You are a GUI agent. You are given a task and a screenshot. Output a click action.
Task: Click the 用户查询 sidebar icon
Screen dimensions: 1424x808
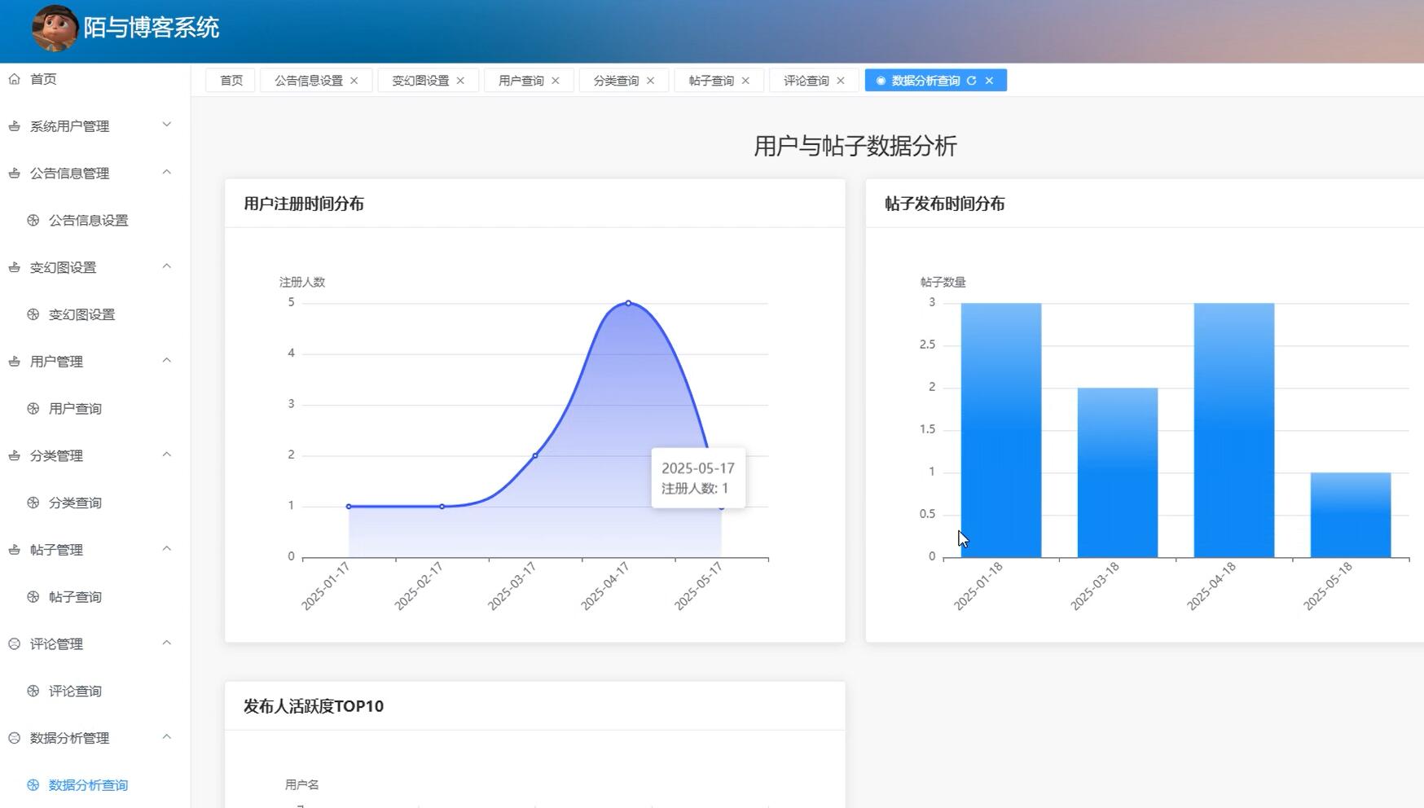pyautogui.click(x=33, y=408)
